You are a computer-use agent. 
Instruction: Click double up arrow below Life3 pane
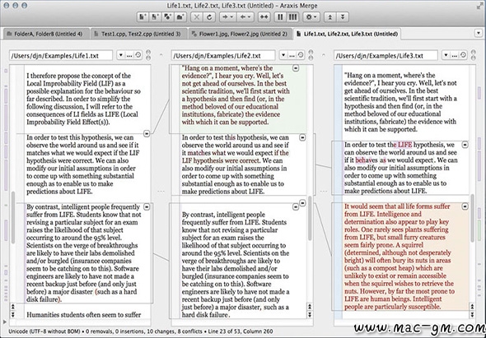472,307
